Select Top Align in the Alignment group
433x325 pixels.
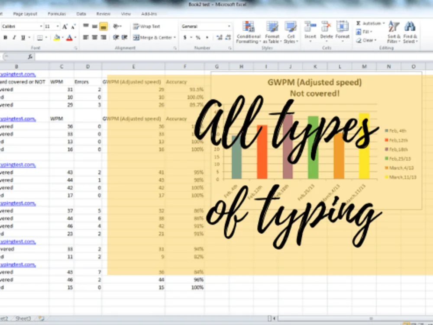click(86, 26)
